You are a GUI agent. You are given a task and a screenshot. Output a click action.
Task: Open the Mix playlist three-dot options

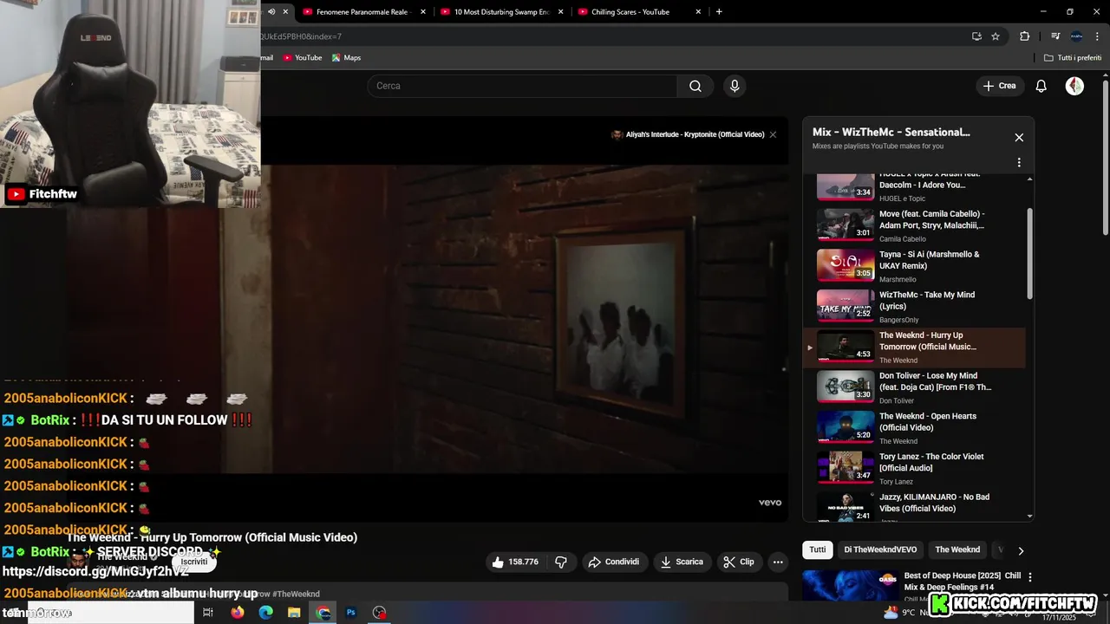click(x=1019, y=162)
